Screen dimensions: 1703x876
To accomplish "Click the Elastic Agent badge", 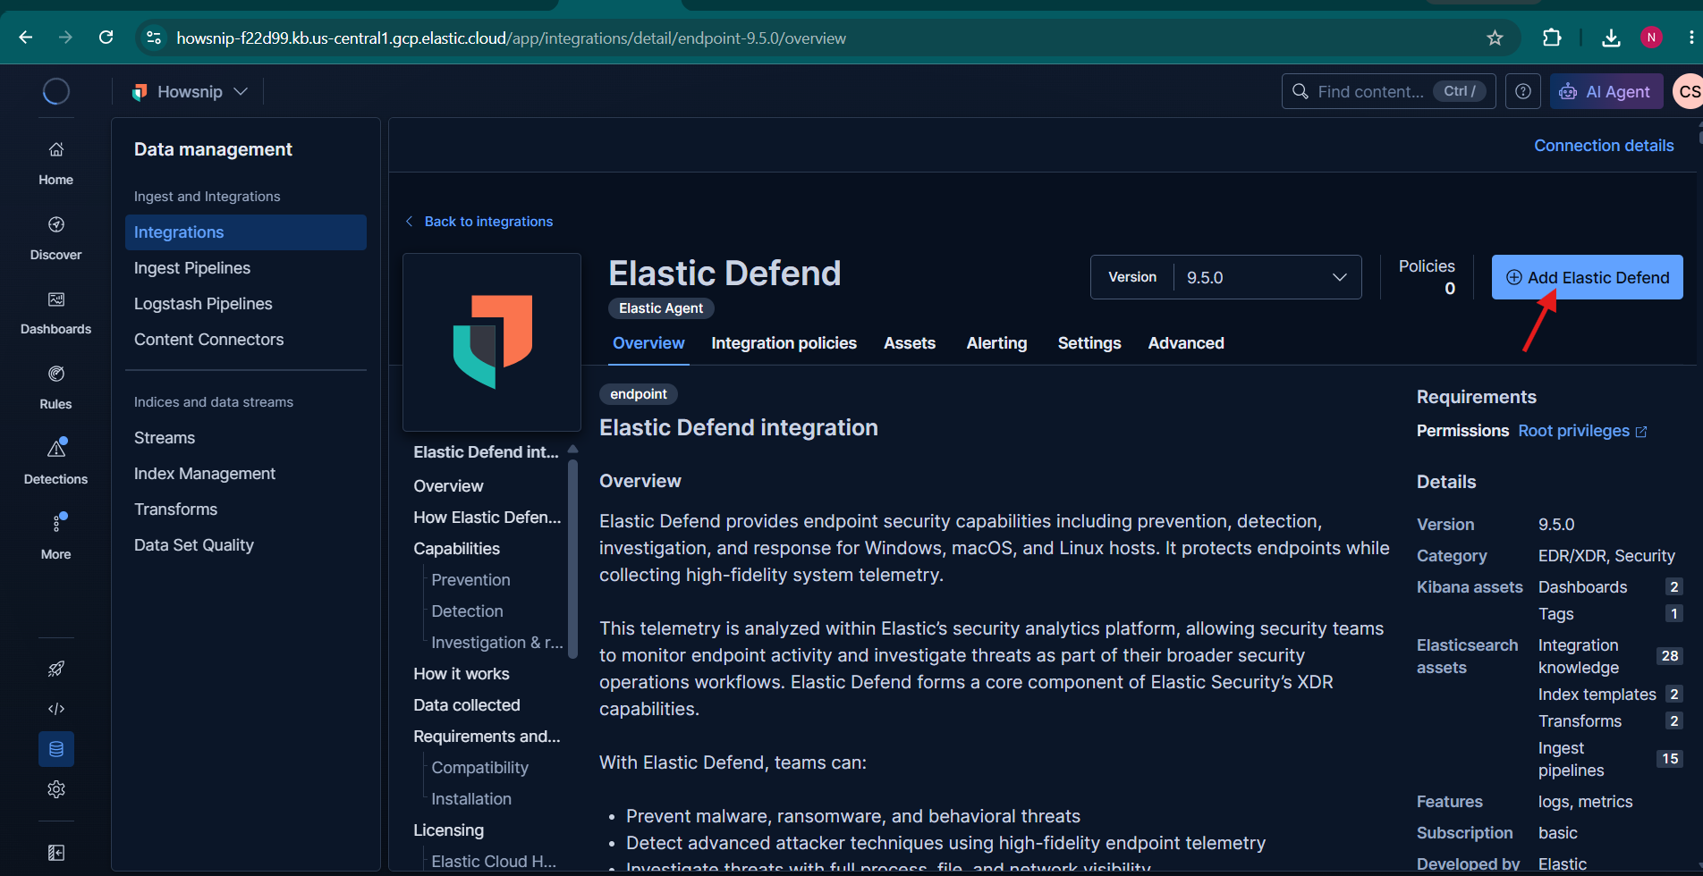I will click(661, 308).
